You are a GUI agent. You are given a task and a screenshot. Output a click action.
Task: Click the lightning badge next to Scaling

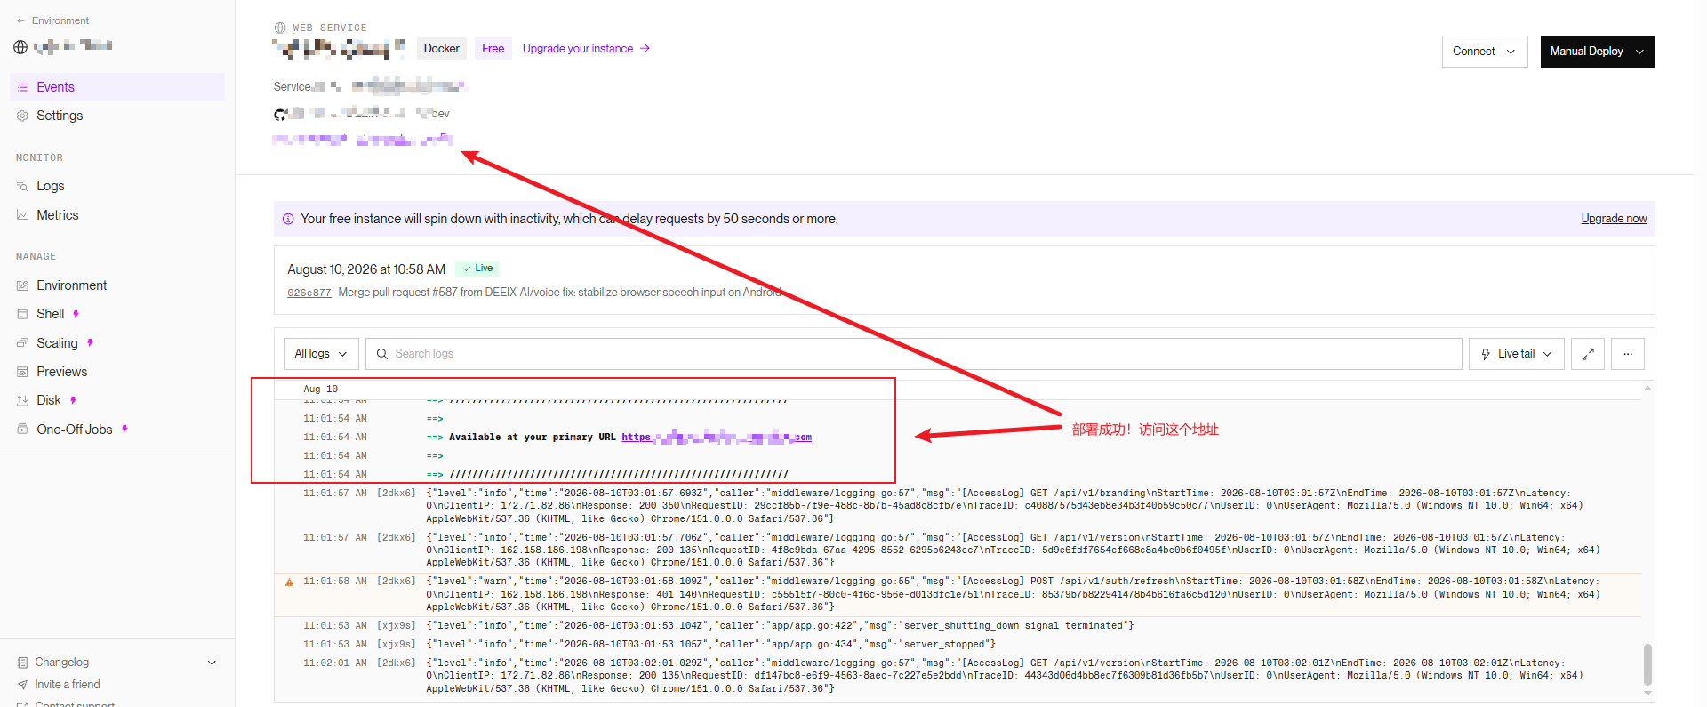pos(90,343)
